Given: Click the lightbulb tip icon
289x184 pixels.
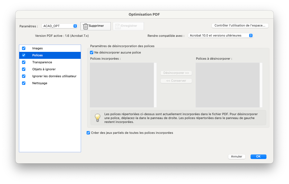Looking at the screenshot, I should [x=97, y=118].
